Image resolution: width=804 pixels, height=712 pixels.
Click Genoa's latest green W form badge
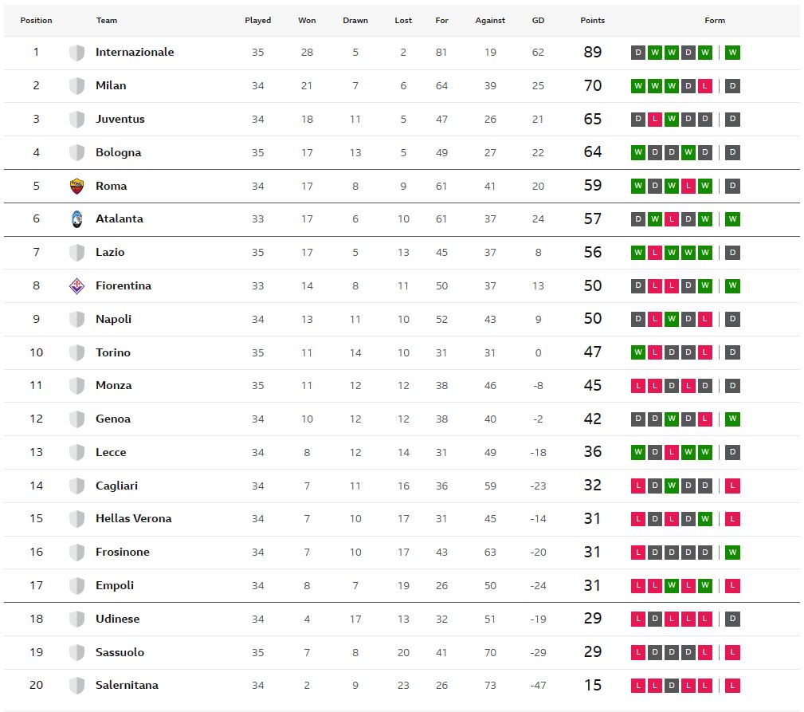click(733, 419)
